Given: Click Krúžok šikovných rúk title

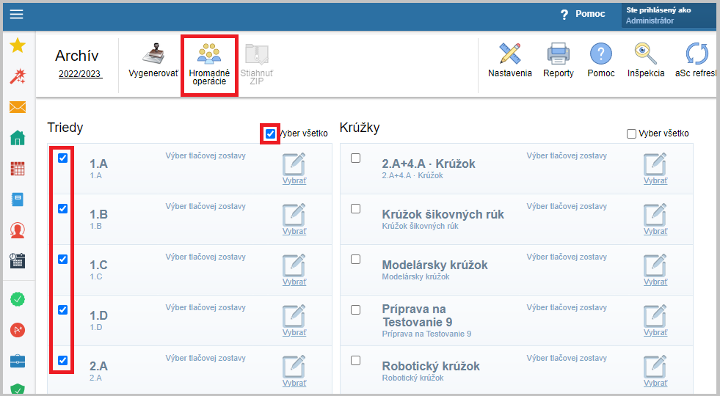Looking at the screenshot, I should [443, 214].
